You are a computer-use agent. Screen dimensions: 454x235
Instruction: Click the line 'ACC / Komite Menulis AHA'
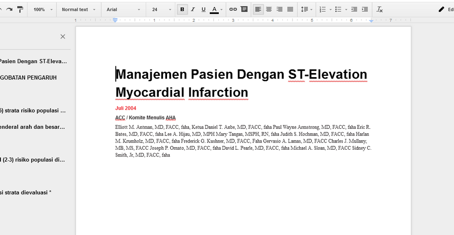pyautogui.click(x=145, y=118)
